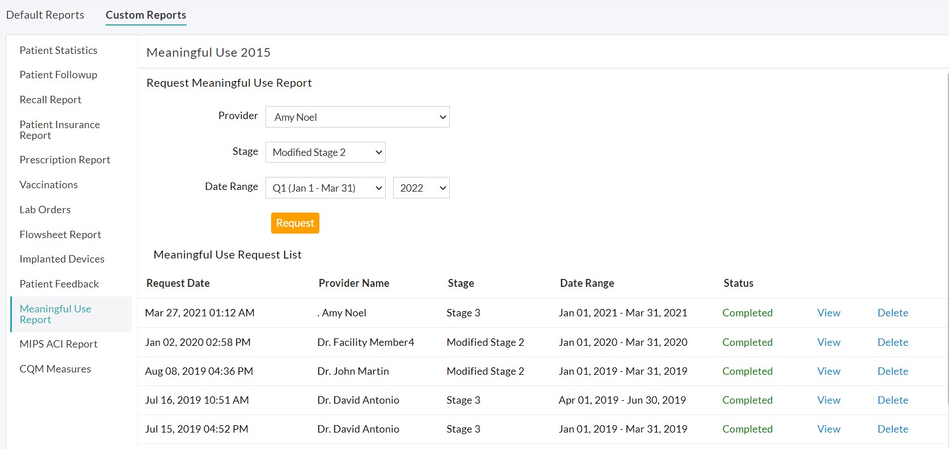949x449 pixels.
Task: Expand the Stage dropdown
Action: click(325, 153)
